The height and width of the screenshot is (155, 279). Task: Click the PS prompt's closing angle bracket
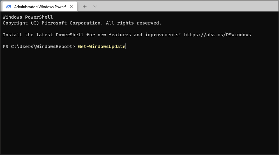[x=74, y=46]
